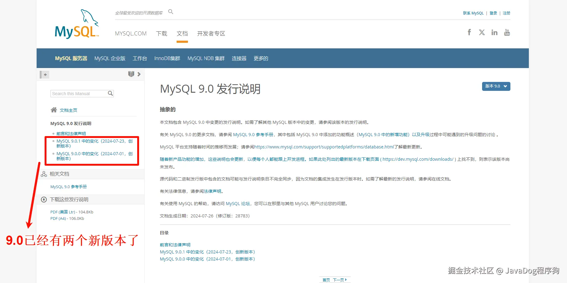Open the 开发者专区 nav tab
The height and width of the screenshot is (283, 567).
pos(211,34)
